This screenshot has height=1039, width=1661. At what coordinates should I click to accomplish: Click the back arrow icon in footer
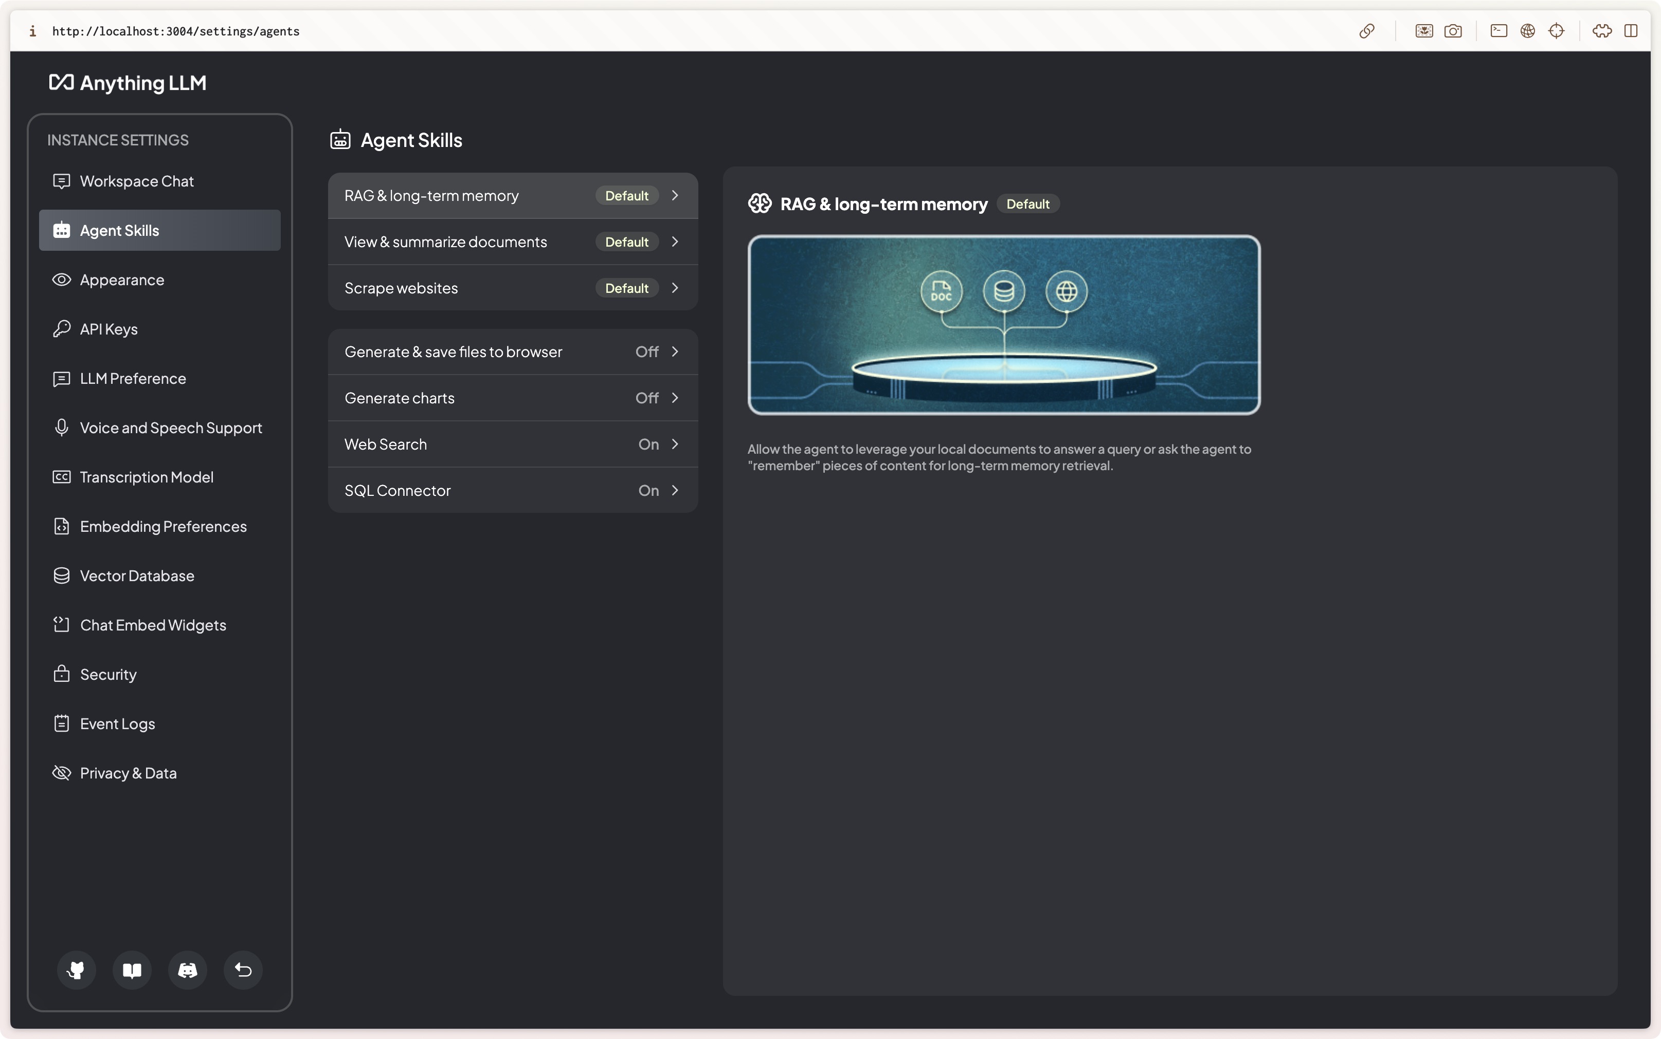click(x=243, y=970)
